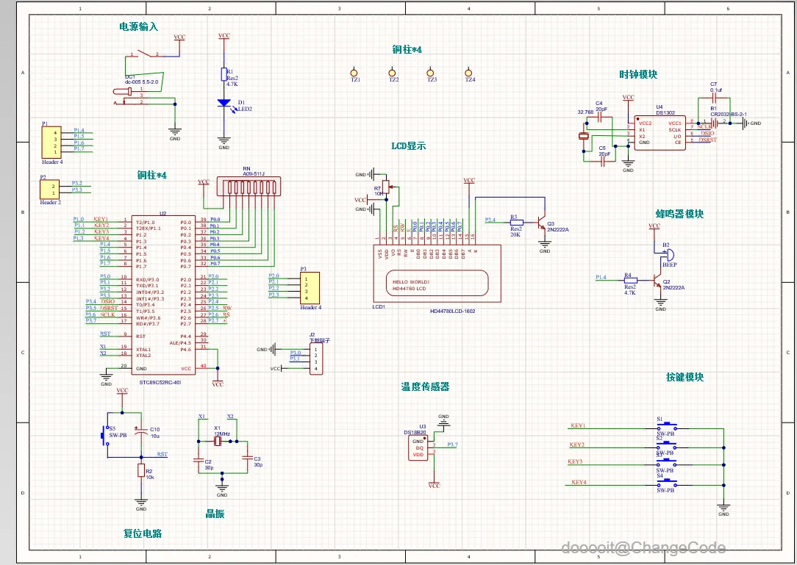Pick transistor Q2 2N2222A under buzzer

click(657, 282)
